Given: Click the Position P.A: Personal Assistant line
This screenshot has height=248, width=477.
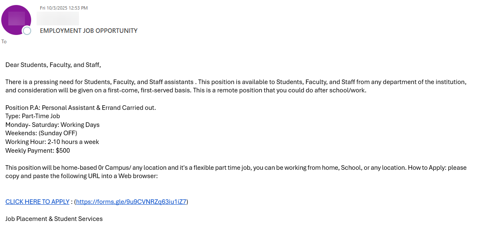Looking at the screenshot, I should point(81,108).
